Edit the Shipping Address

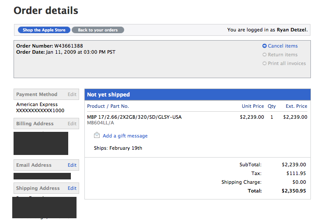(72, 188)
